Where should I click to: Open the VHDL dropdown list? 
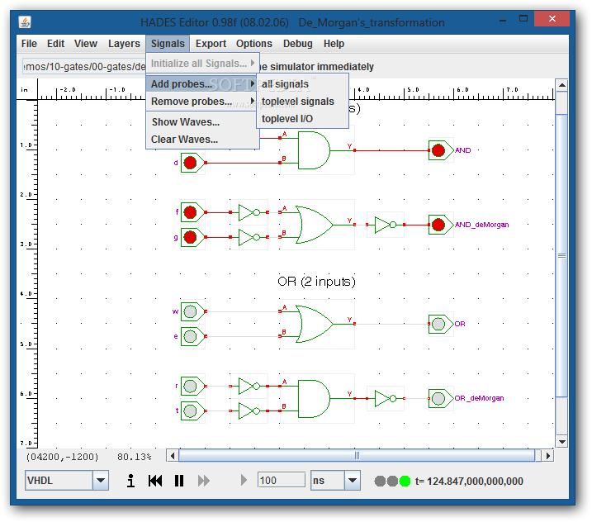[x=101, y=481]
